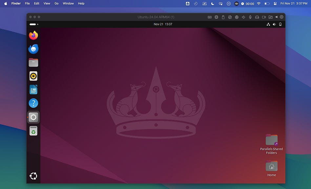
Task: Click the Wi-Fi icon in macOS menu bar
Action: point(259,4)
